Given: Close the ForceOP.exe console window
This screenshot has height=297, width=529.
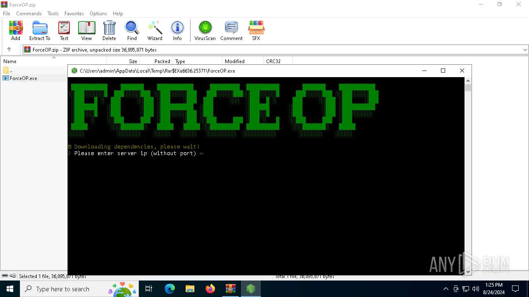Looking at the screenshot, I should [x=462, y=71].
